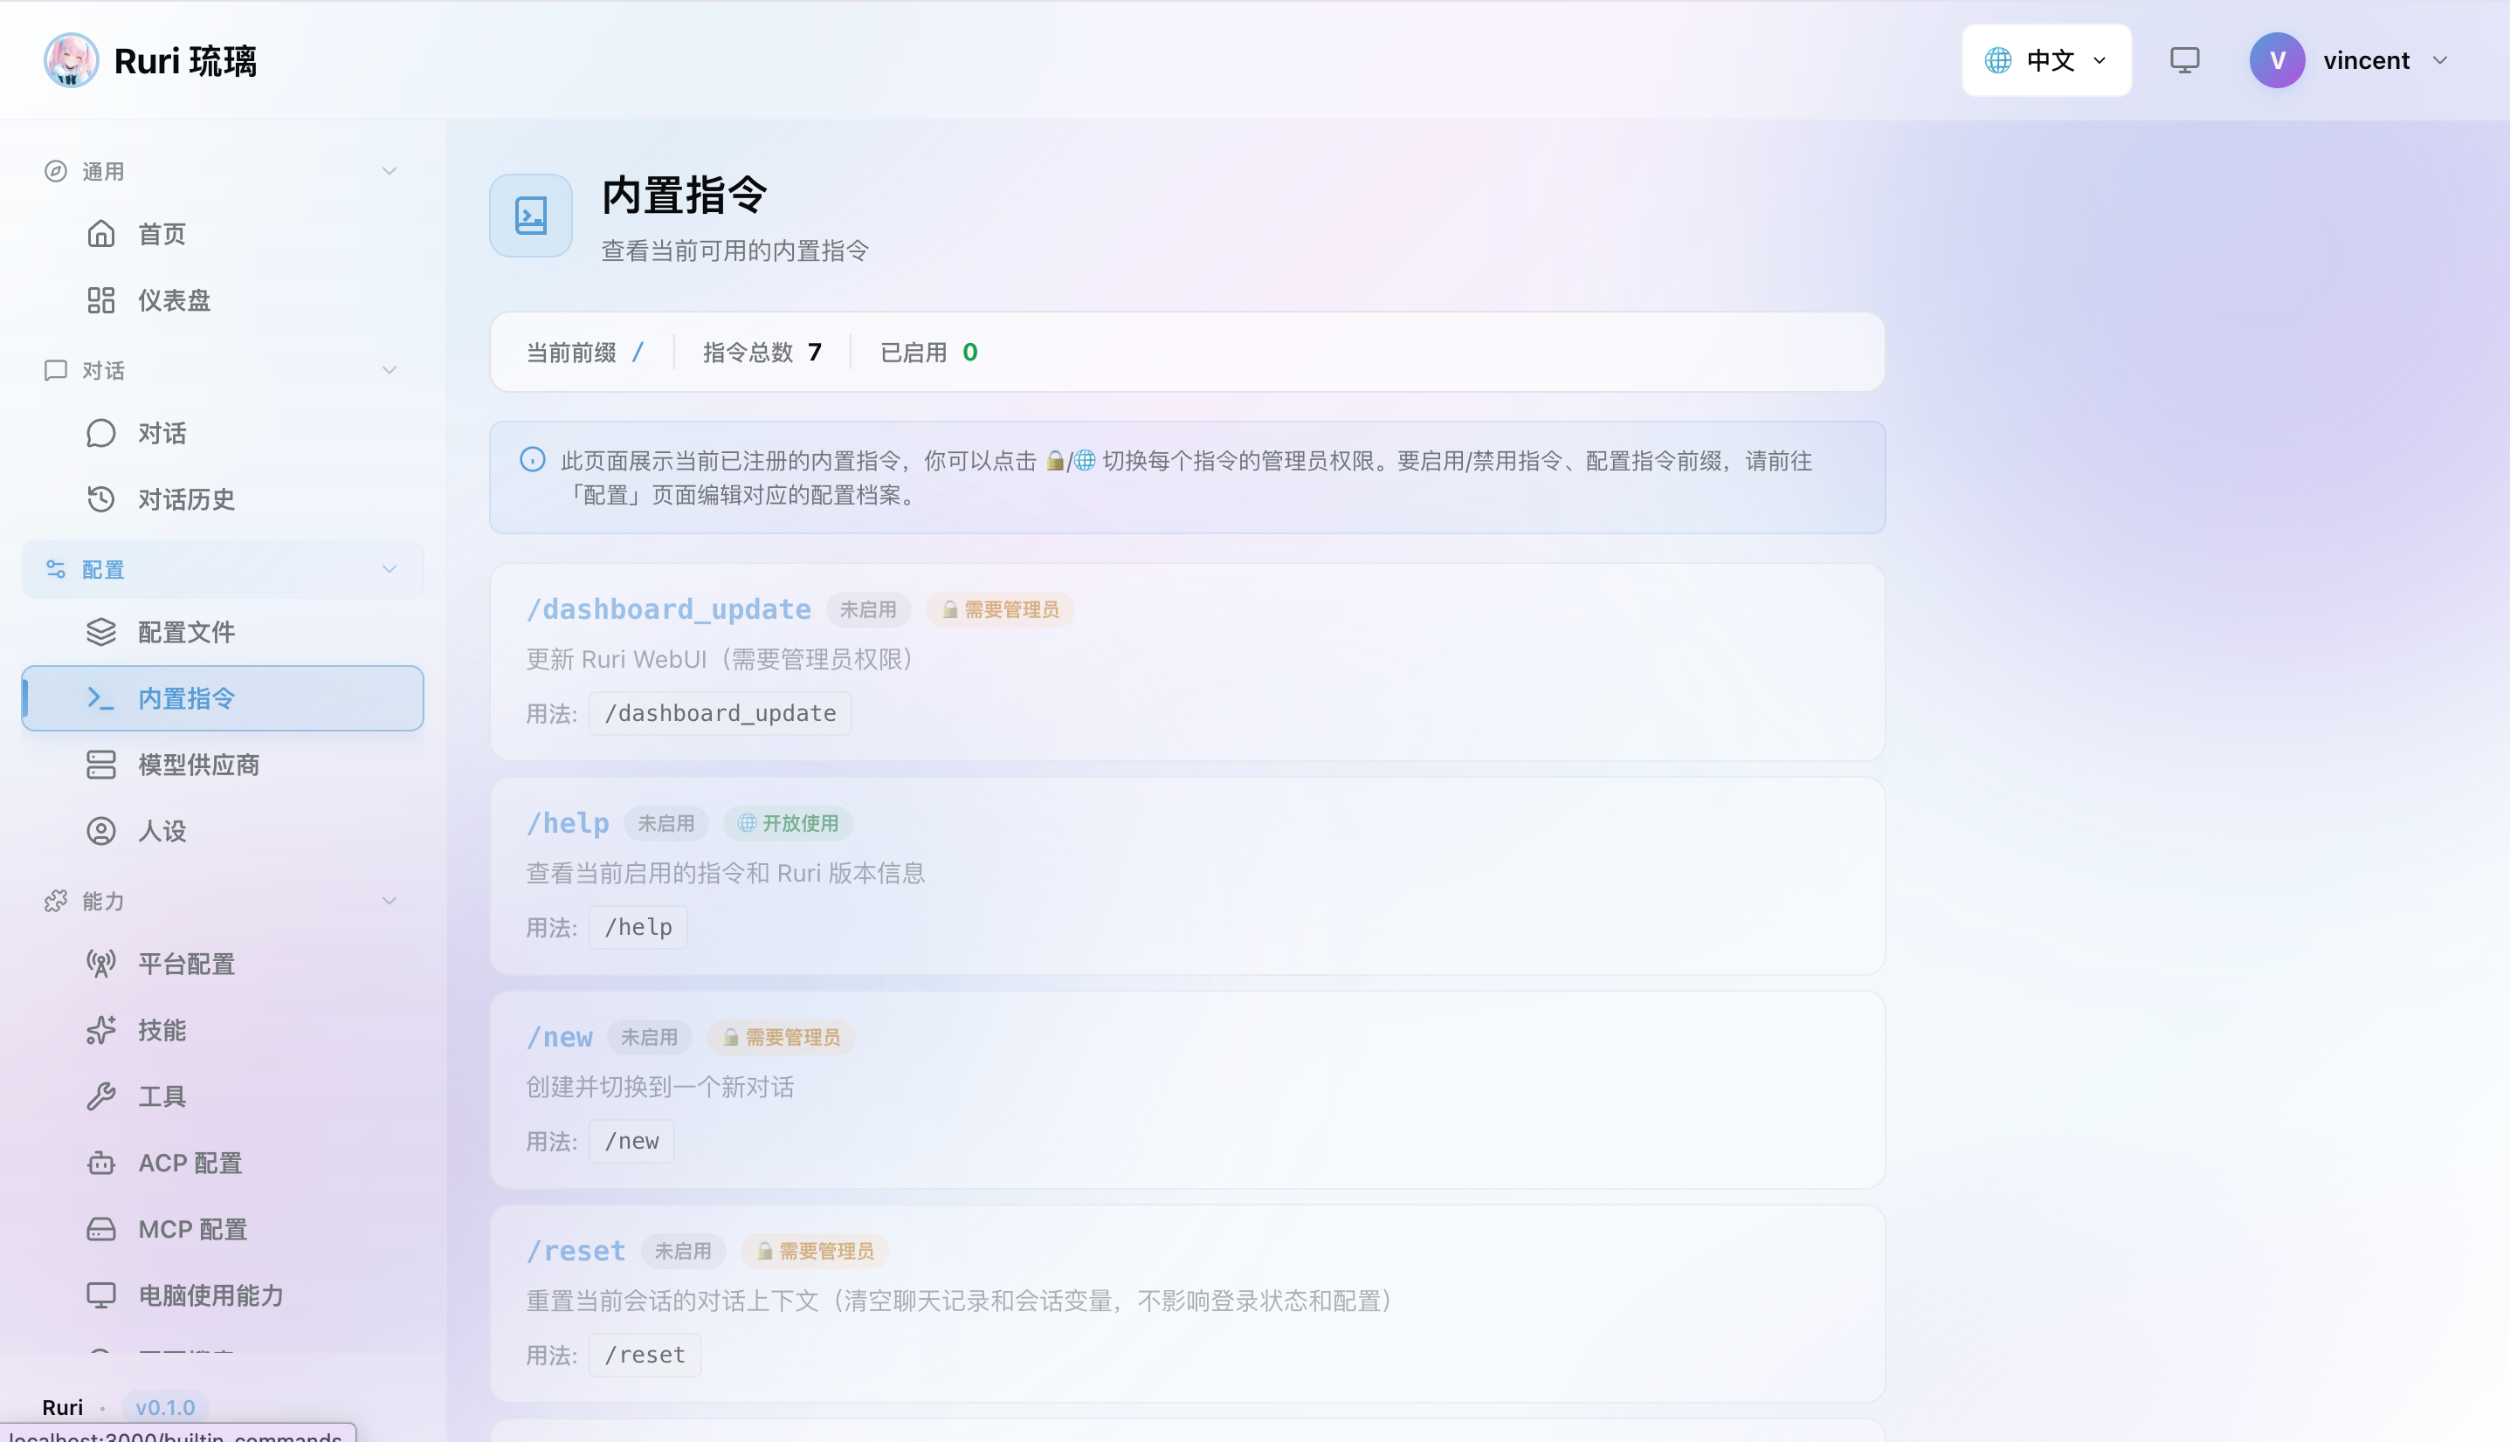The width and height of the screenshot is (2510, 1442).
Task: Open 配置文件 page
Action: [223, 632]
